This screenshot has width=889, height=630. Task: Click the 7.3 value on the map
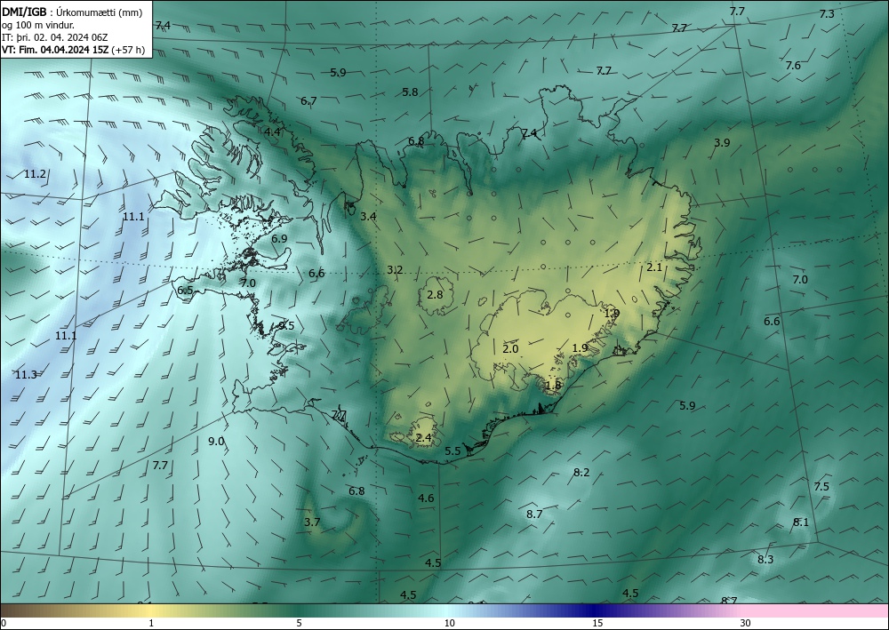tap(827, 14)
